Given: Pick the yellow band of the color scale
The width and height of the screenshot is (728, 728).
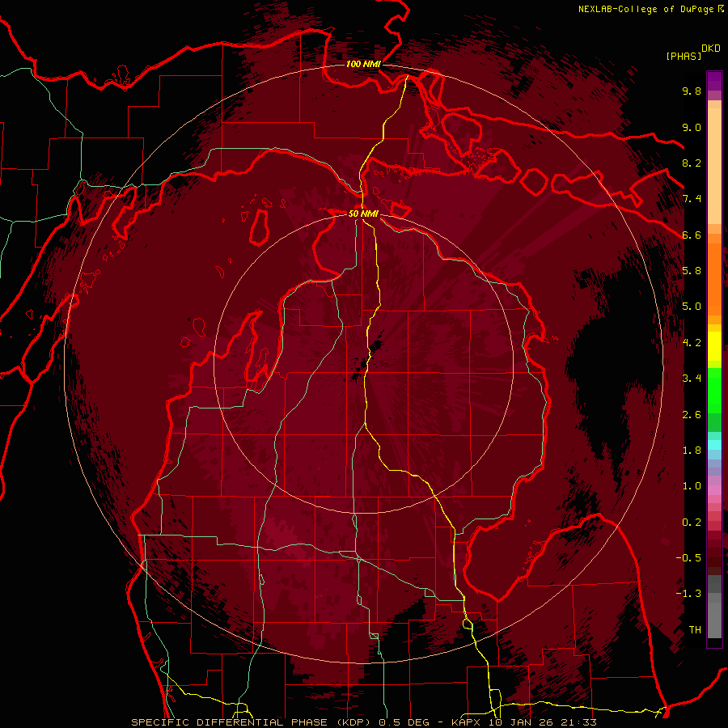Looking at the screenshot, I should click(x=714, y=346).
